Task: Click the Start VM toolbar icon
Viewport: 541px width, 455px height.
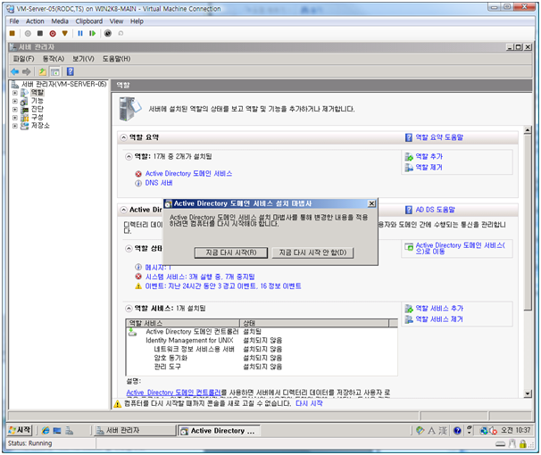Action: [x=28, y=33]
